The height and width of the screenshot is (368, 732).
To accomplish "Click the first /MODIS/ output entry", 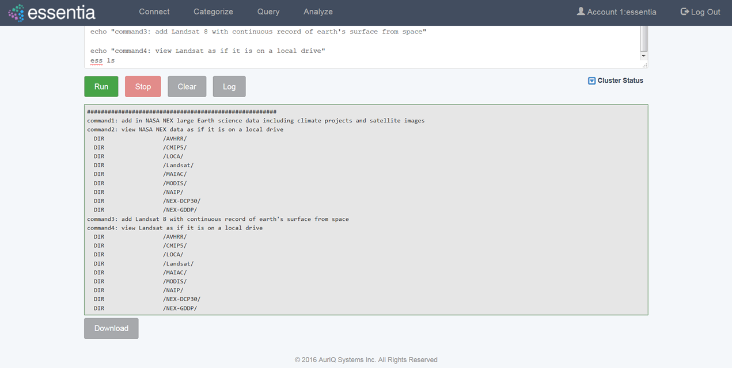I will pyautogui.click(x=175, y=183).
